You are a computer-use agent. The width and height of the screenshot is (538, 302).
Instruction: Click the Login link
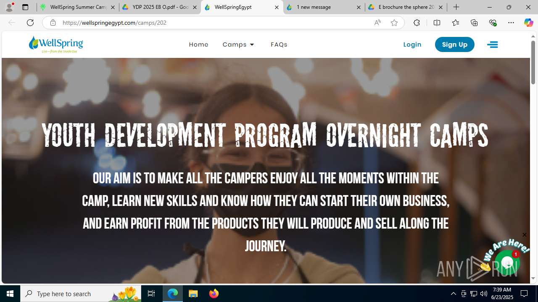pyautogui.click(x=412, y=44)
